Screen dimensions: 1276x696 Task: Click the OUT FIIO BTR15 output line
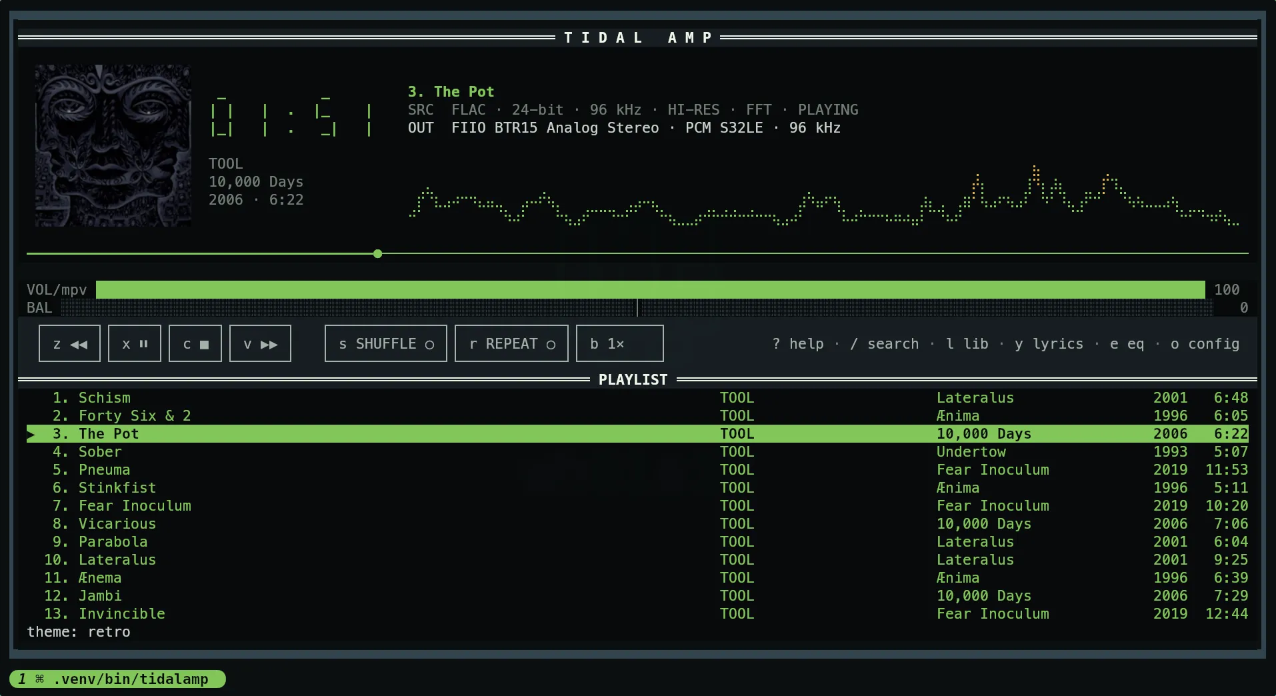point(624,128)
